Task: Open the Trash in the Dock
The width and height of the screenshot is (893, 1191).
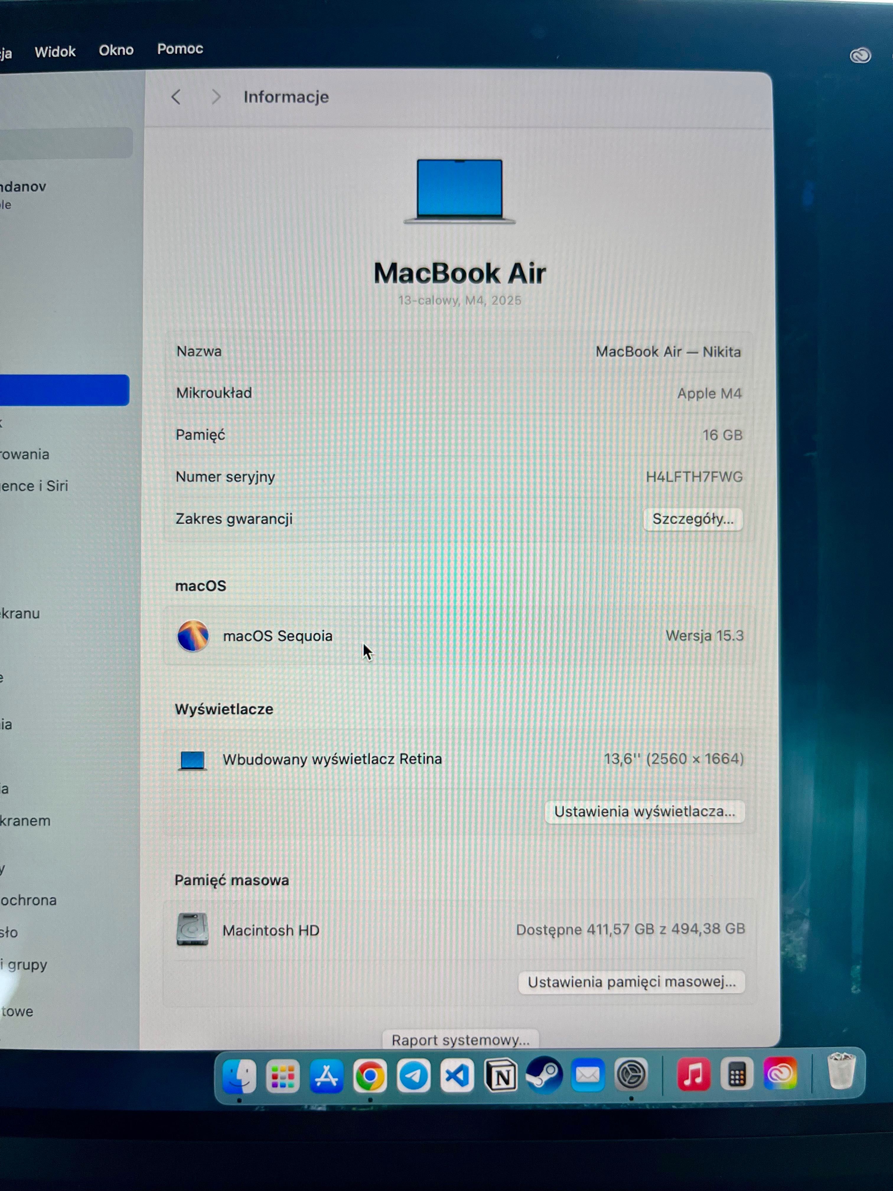Action: click(x=841, y=1071)
